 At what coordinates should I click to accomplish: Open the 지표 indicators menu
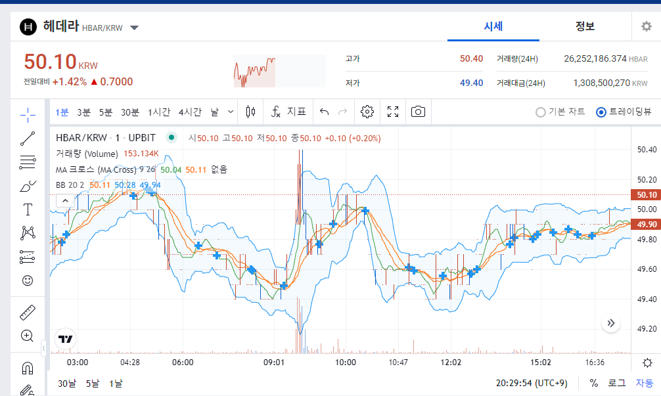click(288, 112)
